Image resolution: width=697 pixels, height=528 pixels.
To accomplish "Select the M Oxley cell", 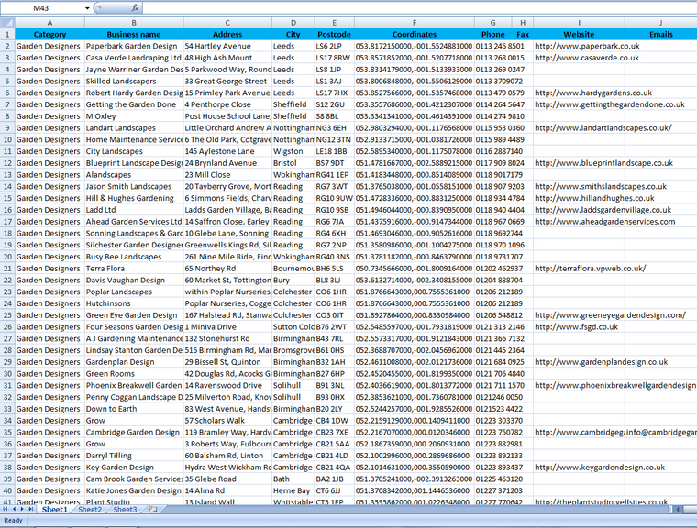I will [x=134, y=116].
